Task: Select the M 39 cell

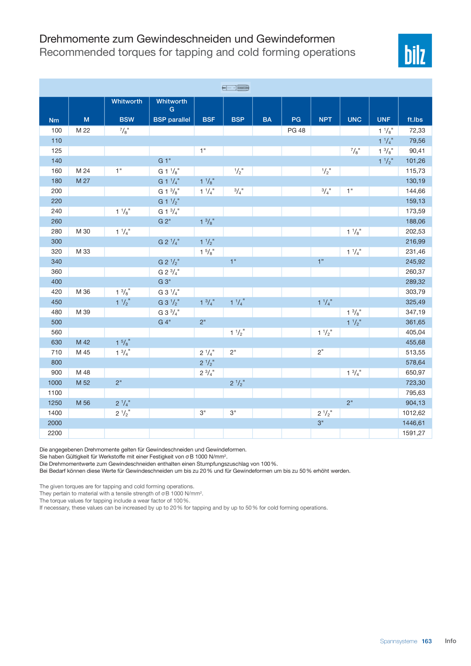Action: tap(83, 312)
